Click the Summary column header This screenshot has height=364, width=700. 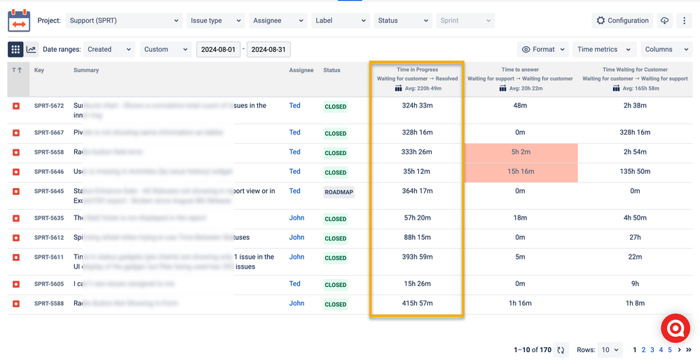pos(86,70)
